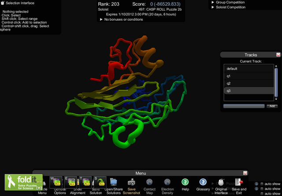
Task: Click the Foldit logo badge
Action: click(23, 182)
